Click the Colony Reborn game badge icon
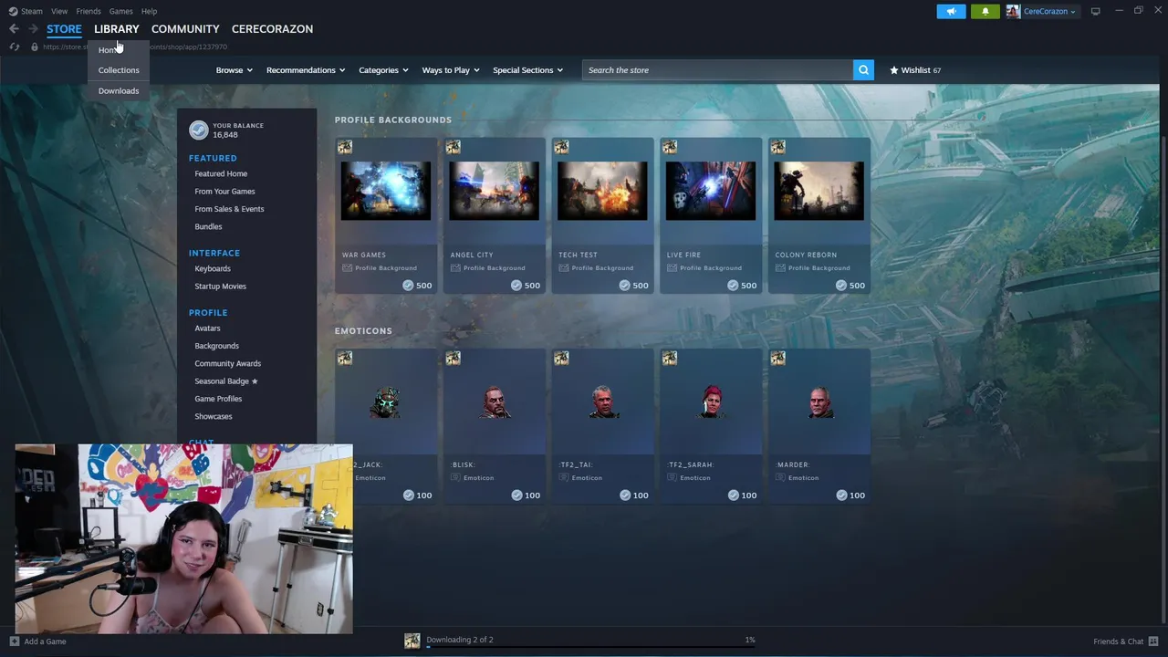The height and width of the screenshot is (657, 1168). 778,147
